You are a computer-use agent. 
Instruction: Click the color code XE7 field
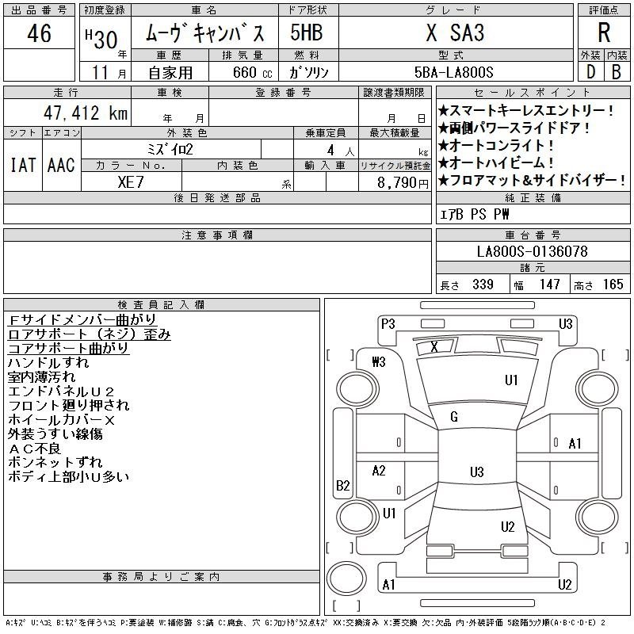[132, 181]
